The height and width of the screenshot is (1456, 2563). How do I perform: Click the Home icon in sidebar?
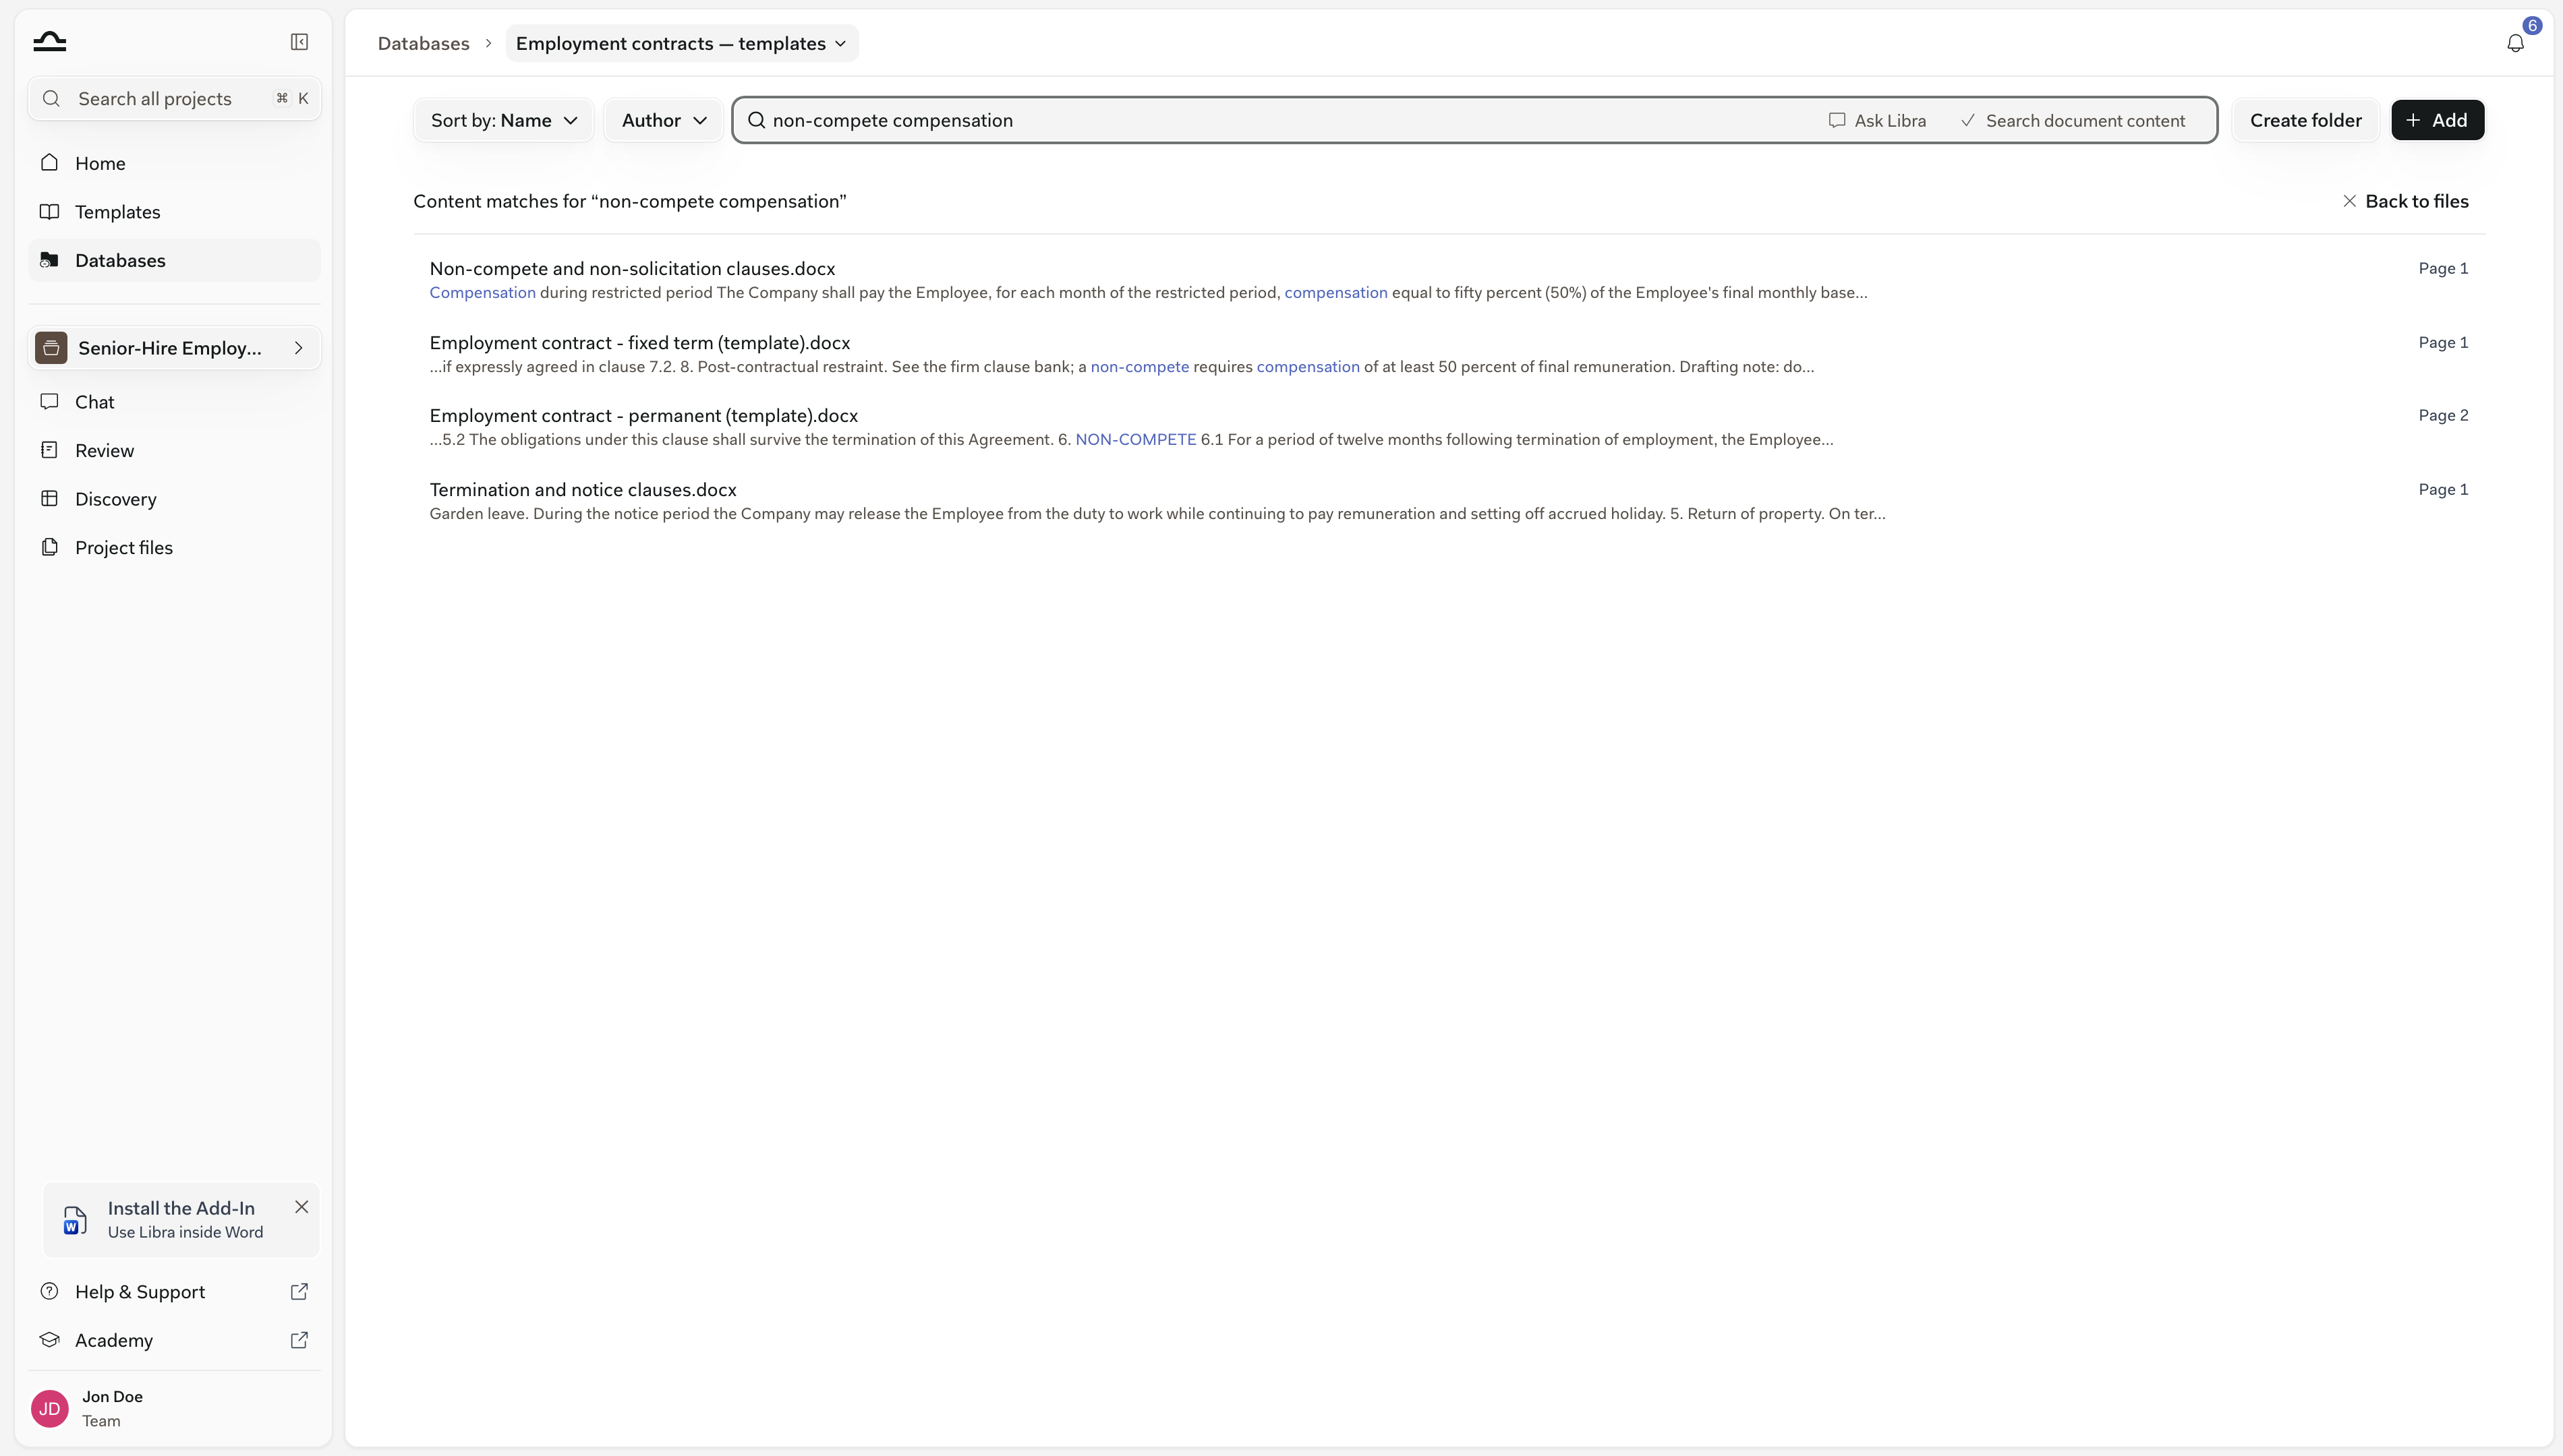click(49, 162)
